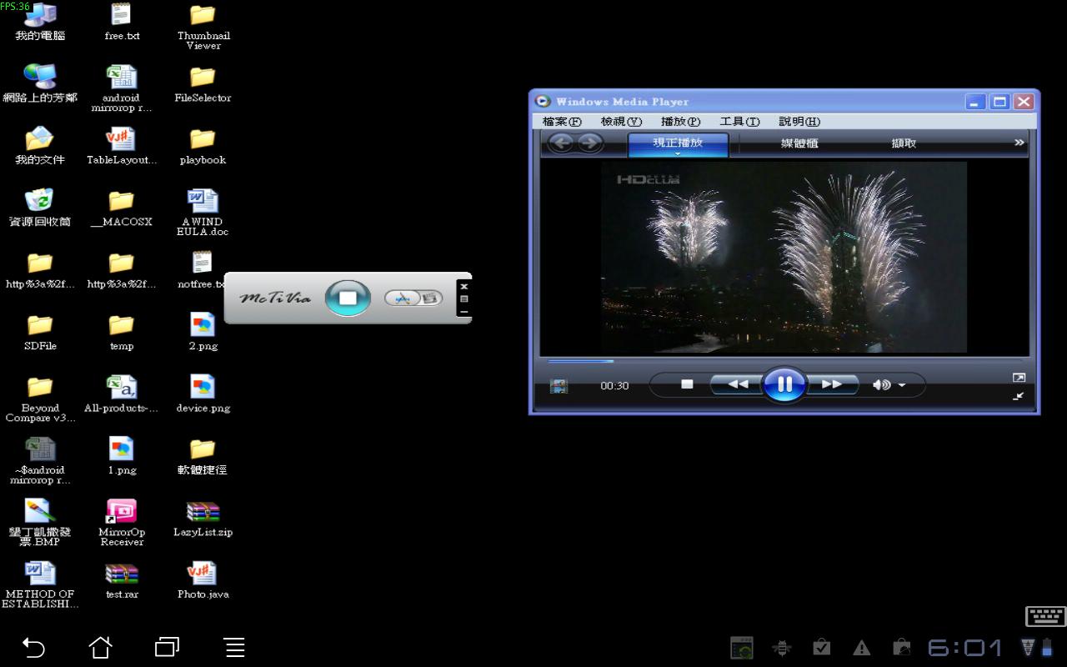Click video clip icon beside 00:30

559,386
